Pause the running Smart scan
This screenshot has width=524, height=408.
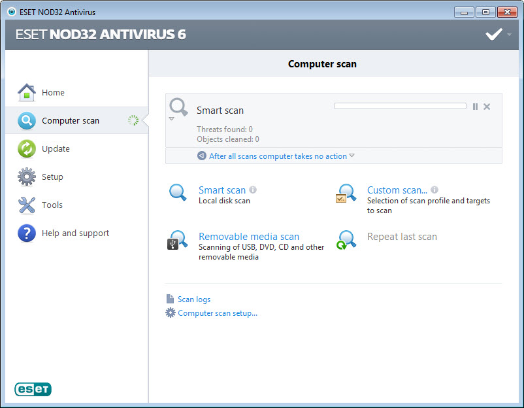(475, 107)
